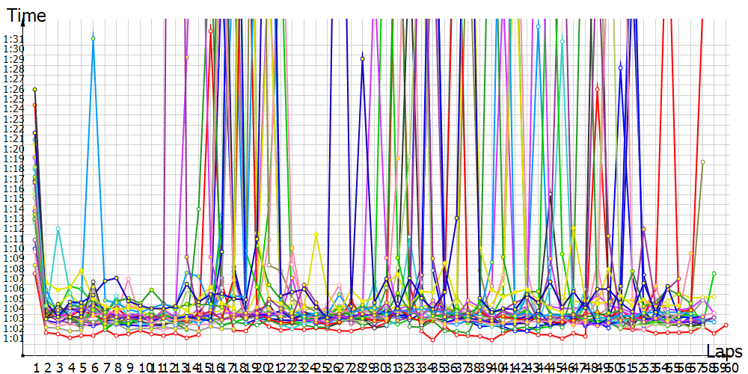Click the lowest red point at lap 35

[x=433, y=340]
